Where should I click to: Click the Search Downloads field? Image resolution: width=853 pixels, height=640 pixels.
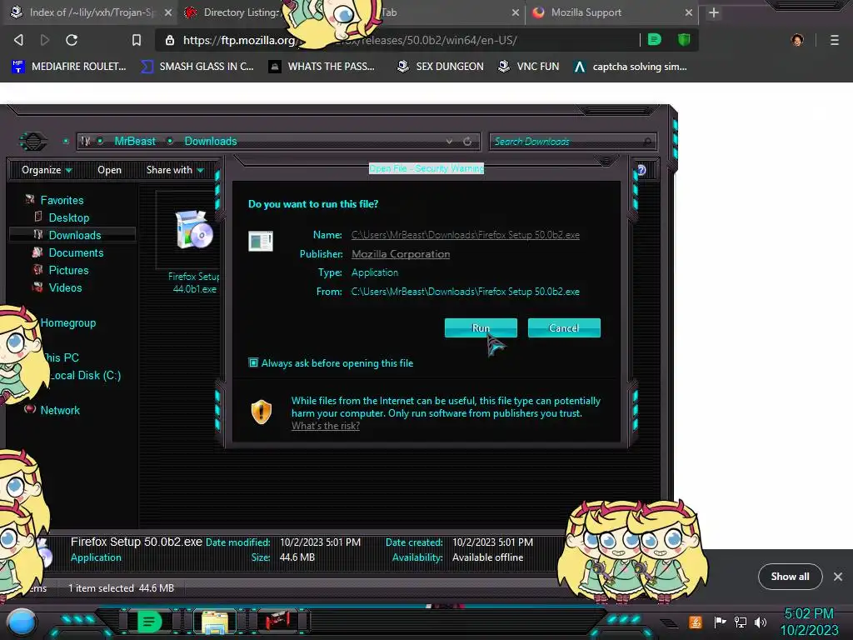(x=572, y=142)
